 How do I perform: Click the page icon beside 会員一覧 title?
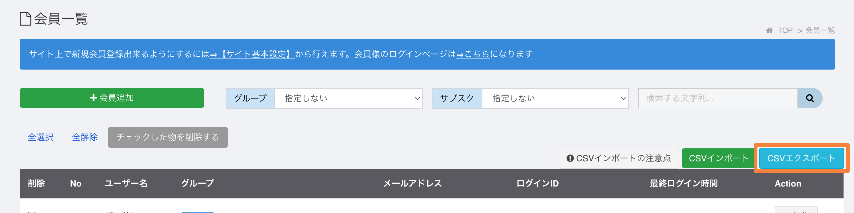(x=25, y=19)
